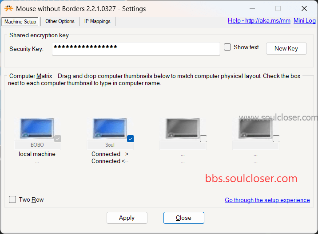Click the Apply button

[127, 218]
